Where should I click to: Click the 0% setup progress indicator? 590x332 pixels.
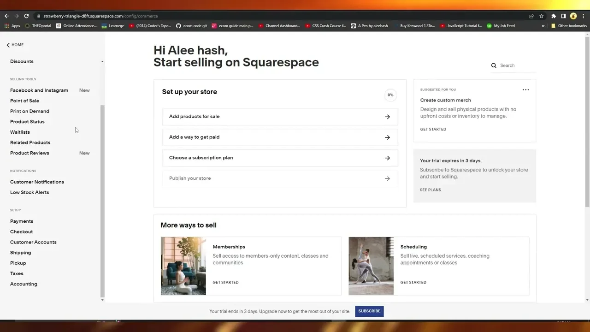click(390, 95)
